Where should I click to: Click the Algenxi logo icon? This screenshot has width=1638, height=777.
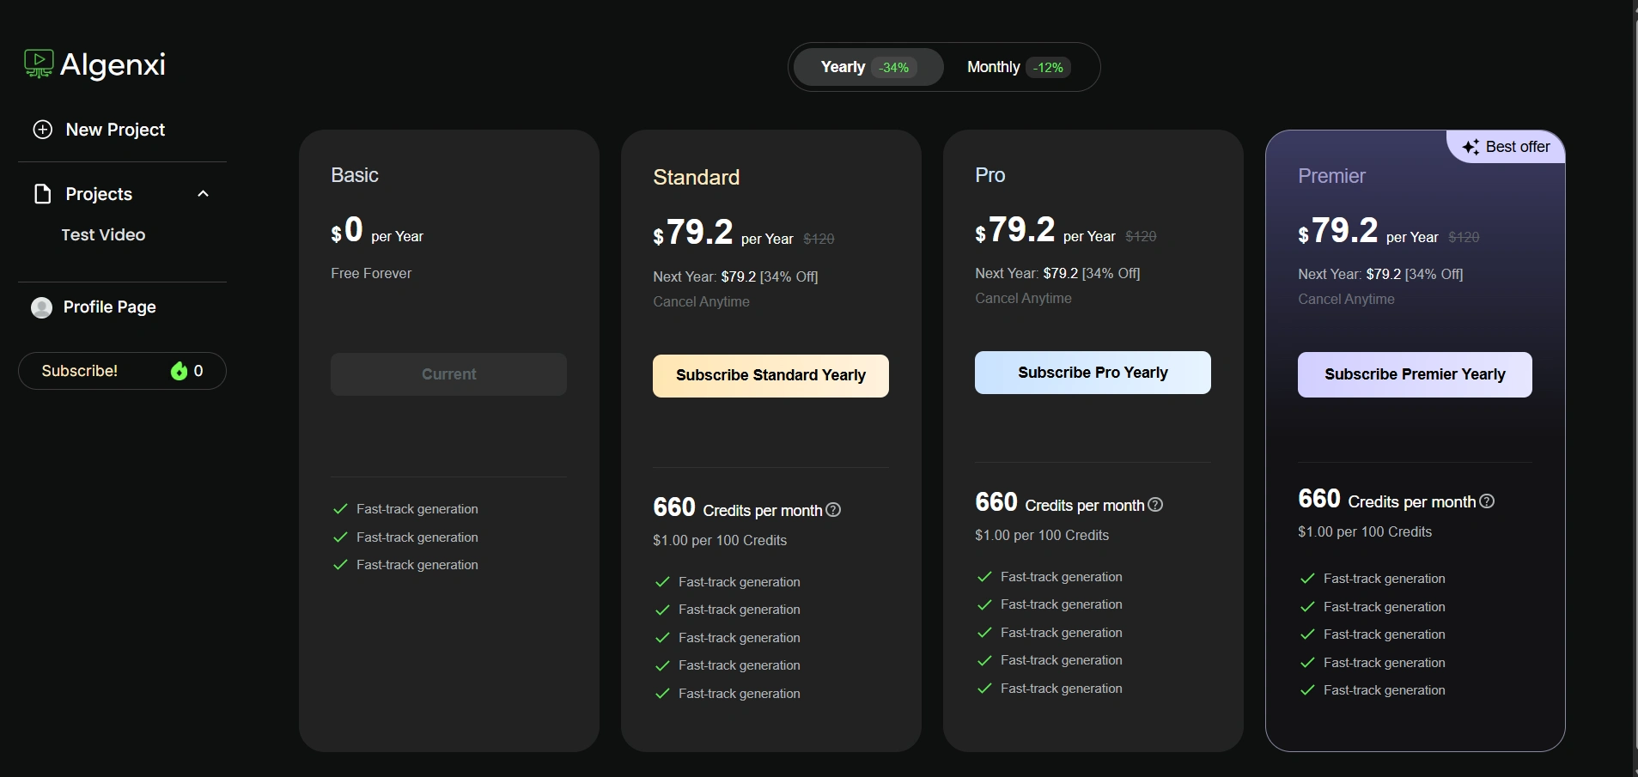(39, 64)
